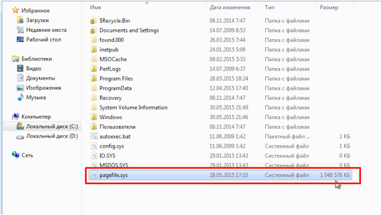This screenshot has height=215, width=381.
Task: Select Рабочий стол label in sidebar
Action: (44, 39)
